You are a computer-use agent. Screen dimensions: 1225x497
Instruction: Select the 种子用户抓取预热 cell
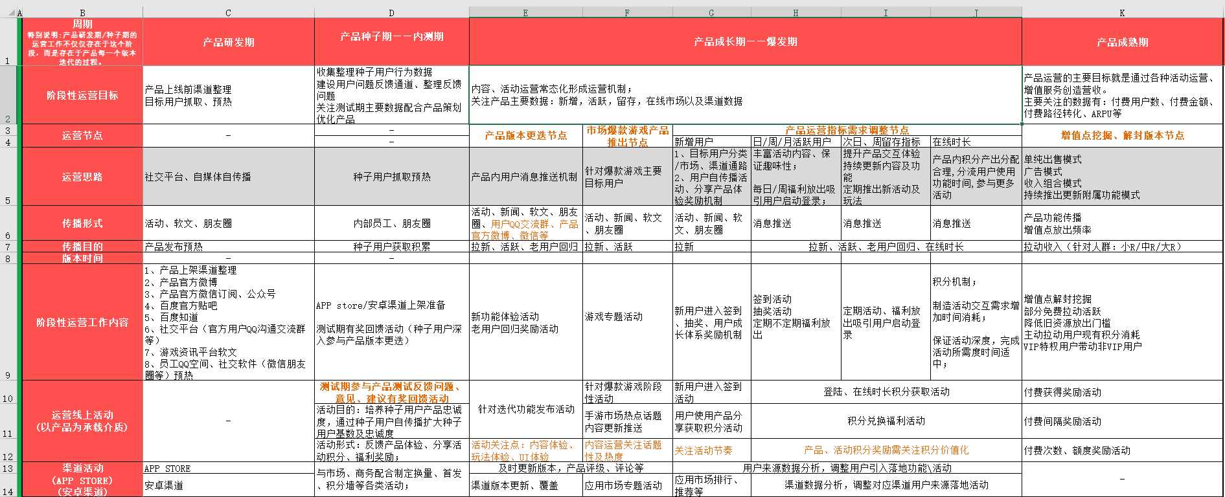pyautogui.click(x=391, y=177)
